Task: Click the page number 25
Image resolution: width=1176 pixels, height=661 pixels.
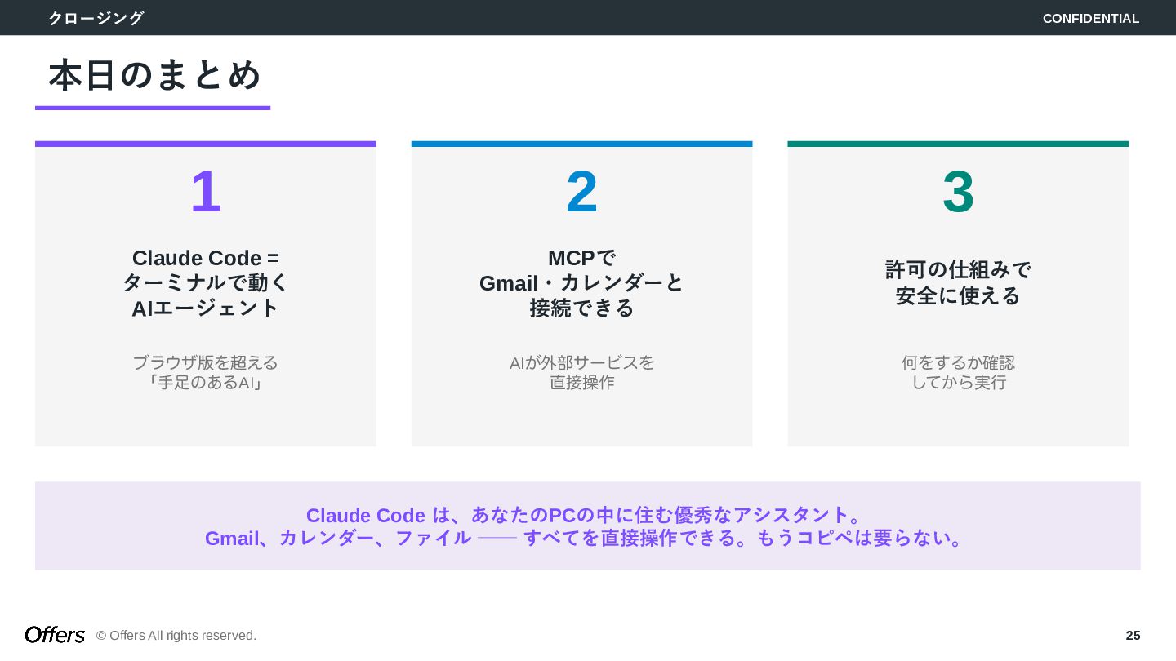Action: pos(1133,636)
